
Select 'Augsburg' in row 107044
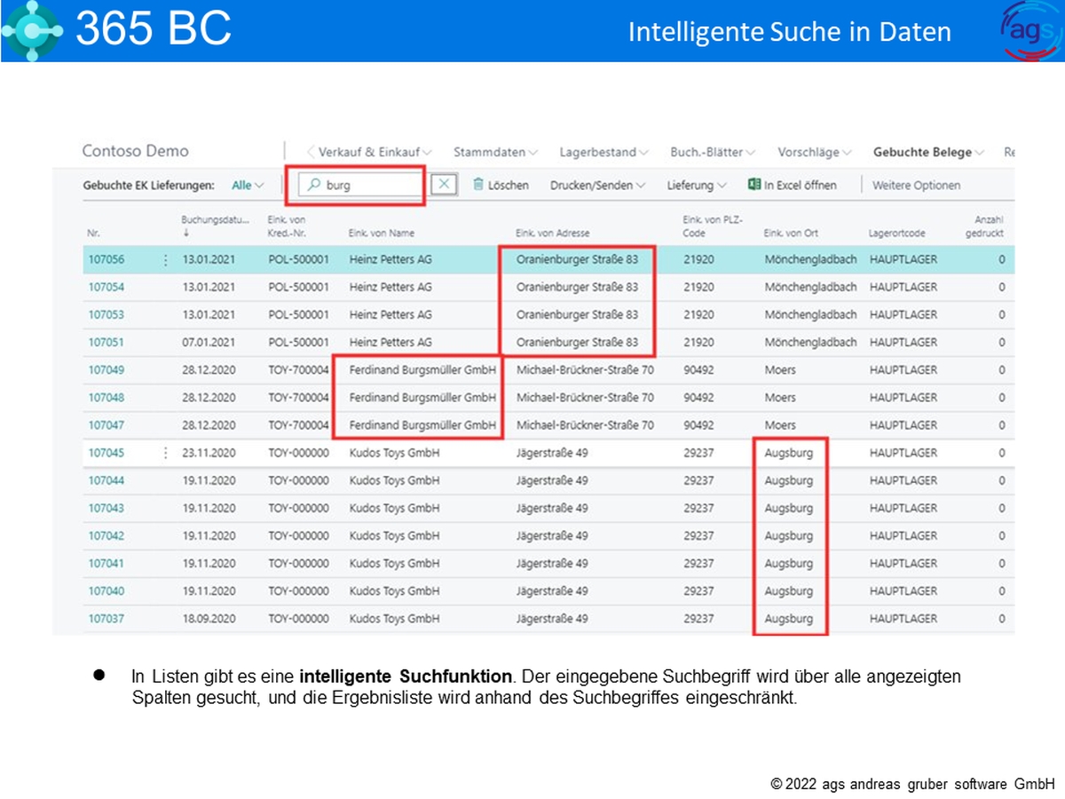pyautogui.click(x=788, y=480)
